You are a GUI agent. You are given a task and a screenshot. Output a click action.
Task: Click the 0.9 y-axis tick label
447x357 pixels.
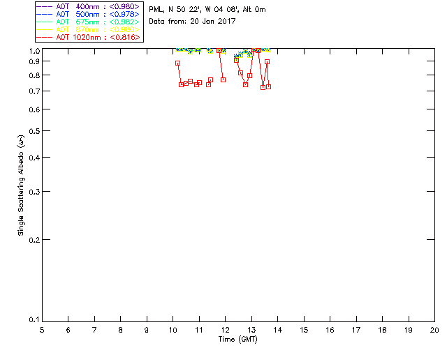pyautogui.click(x=34, y=61)
